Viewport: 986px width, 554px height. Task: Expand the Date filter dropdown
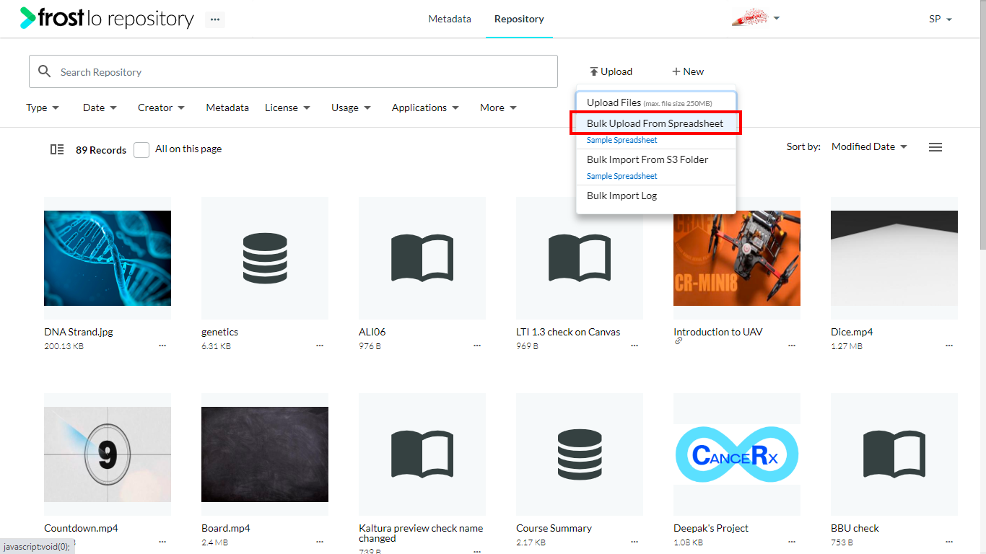coord(100,107)
